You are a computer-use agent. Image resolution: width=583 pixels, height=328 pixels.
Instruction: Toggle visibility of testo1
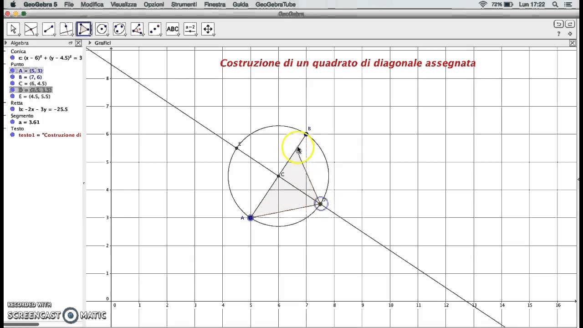pos(13,135)
